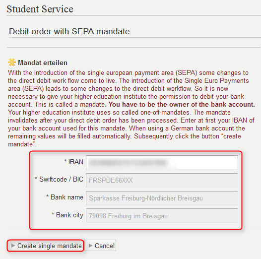Click the Student Service page heading
Image resolution: width=261 pixels, height=259 pixels.
click(40, 9)
